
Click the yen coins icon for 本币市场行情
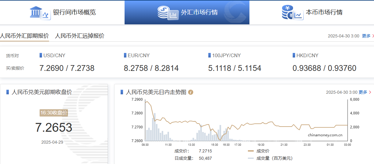[292, 12]
